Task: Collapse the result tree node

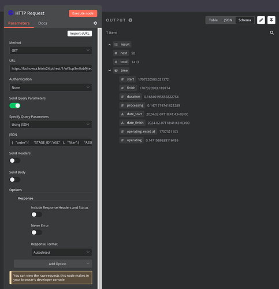Action: (109, 45)
